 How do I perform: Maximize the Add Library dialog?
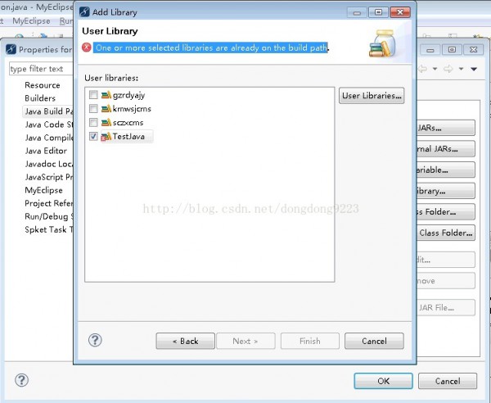coord(378,12)
